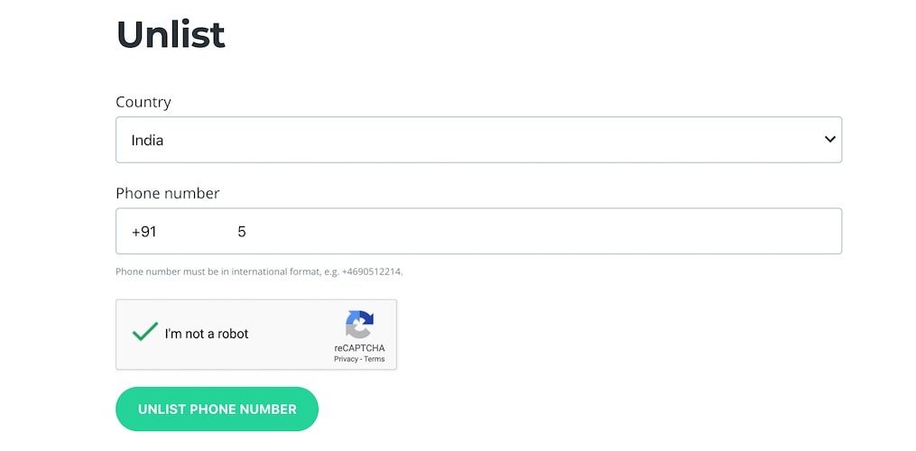Expand the Country dropdown chevron arrow
The image size is (916, 451).
[829, 140]
